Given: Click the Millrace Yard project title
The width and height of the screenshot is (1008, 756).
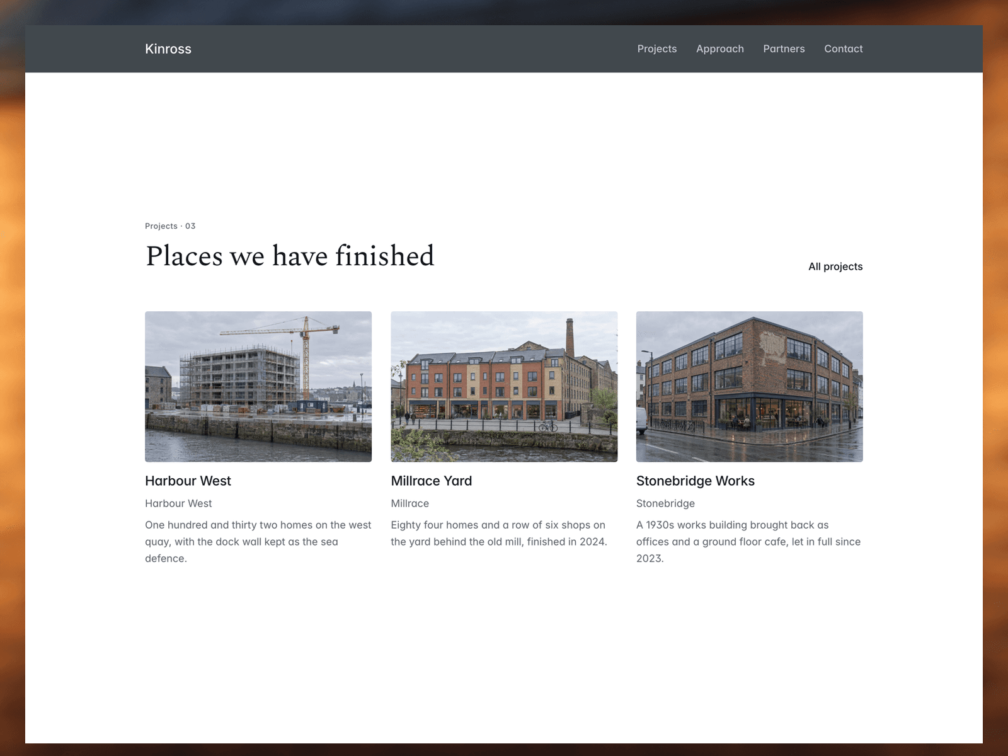Looking at the screenshot, I should (431, 481).
